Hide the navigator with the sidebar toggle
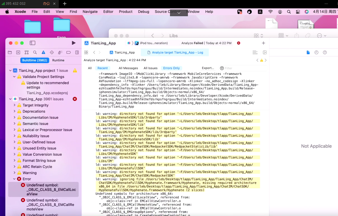The width and height of the screenshot is (338, 216). (x=32, y=43)
